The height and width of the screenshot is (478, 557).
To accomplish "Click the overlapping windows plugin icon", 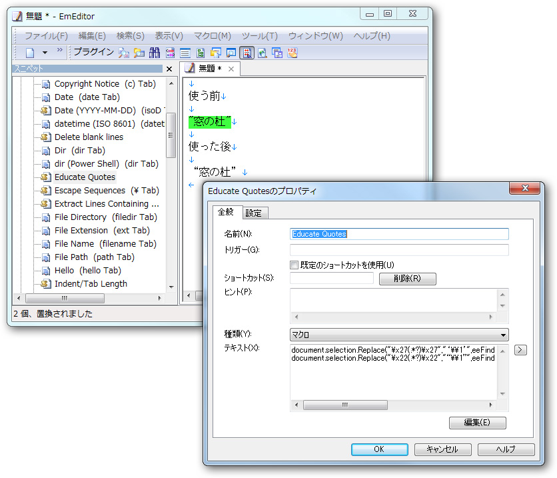I will click(x=277, y=53).
